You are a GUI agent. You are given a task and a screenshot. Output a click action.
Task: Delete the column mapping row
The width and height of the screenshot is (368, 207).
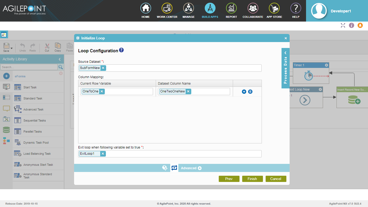point(250,92)
